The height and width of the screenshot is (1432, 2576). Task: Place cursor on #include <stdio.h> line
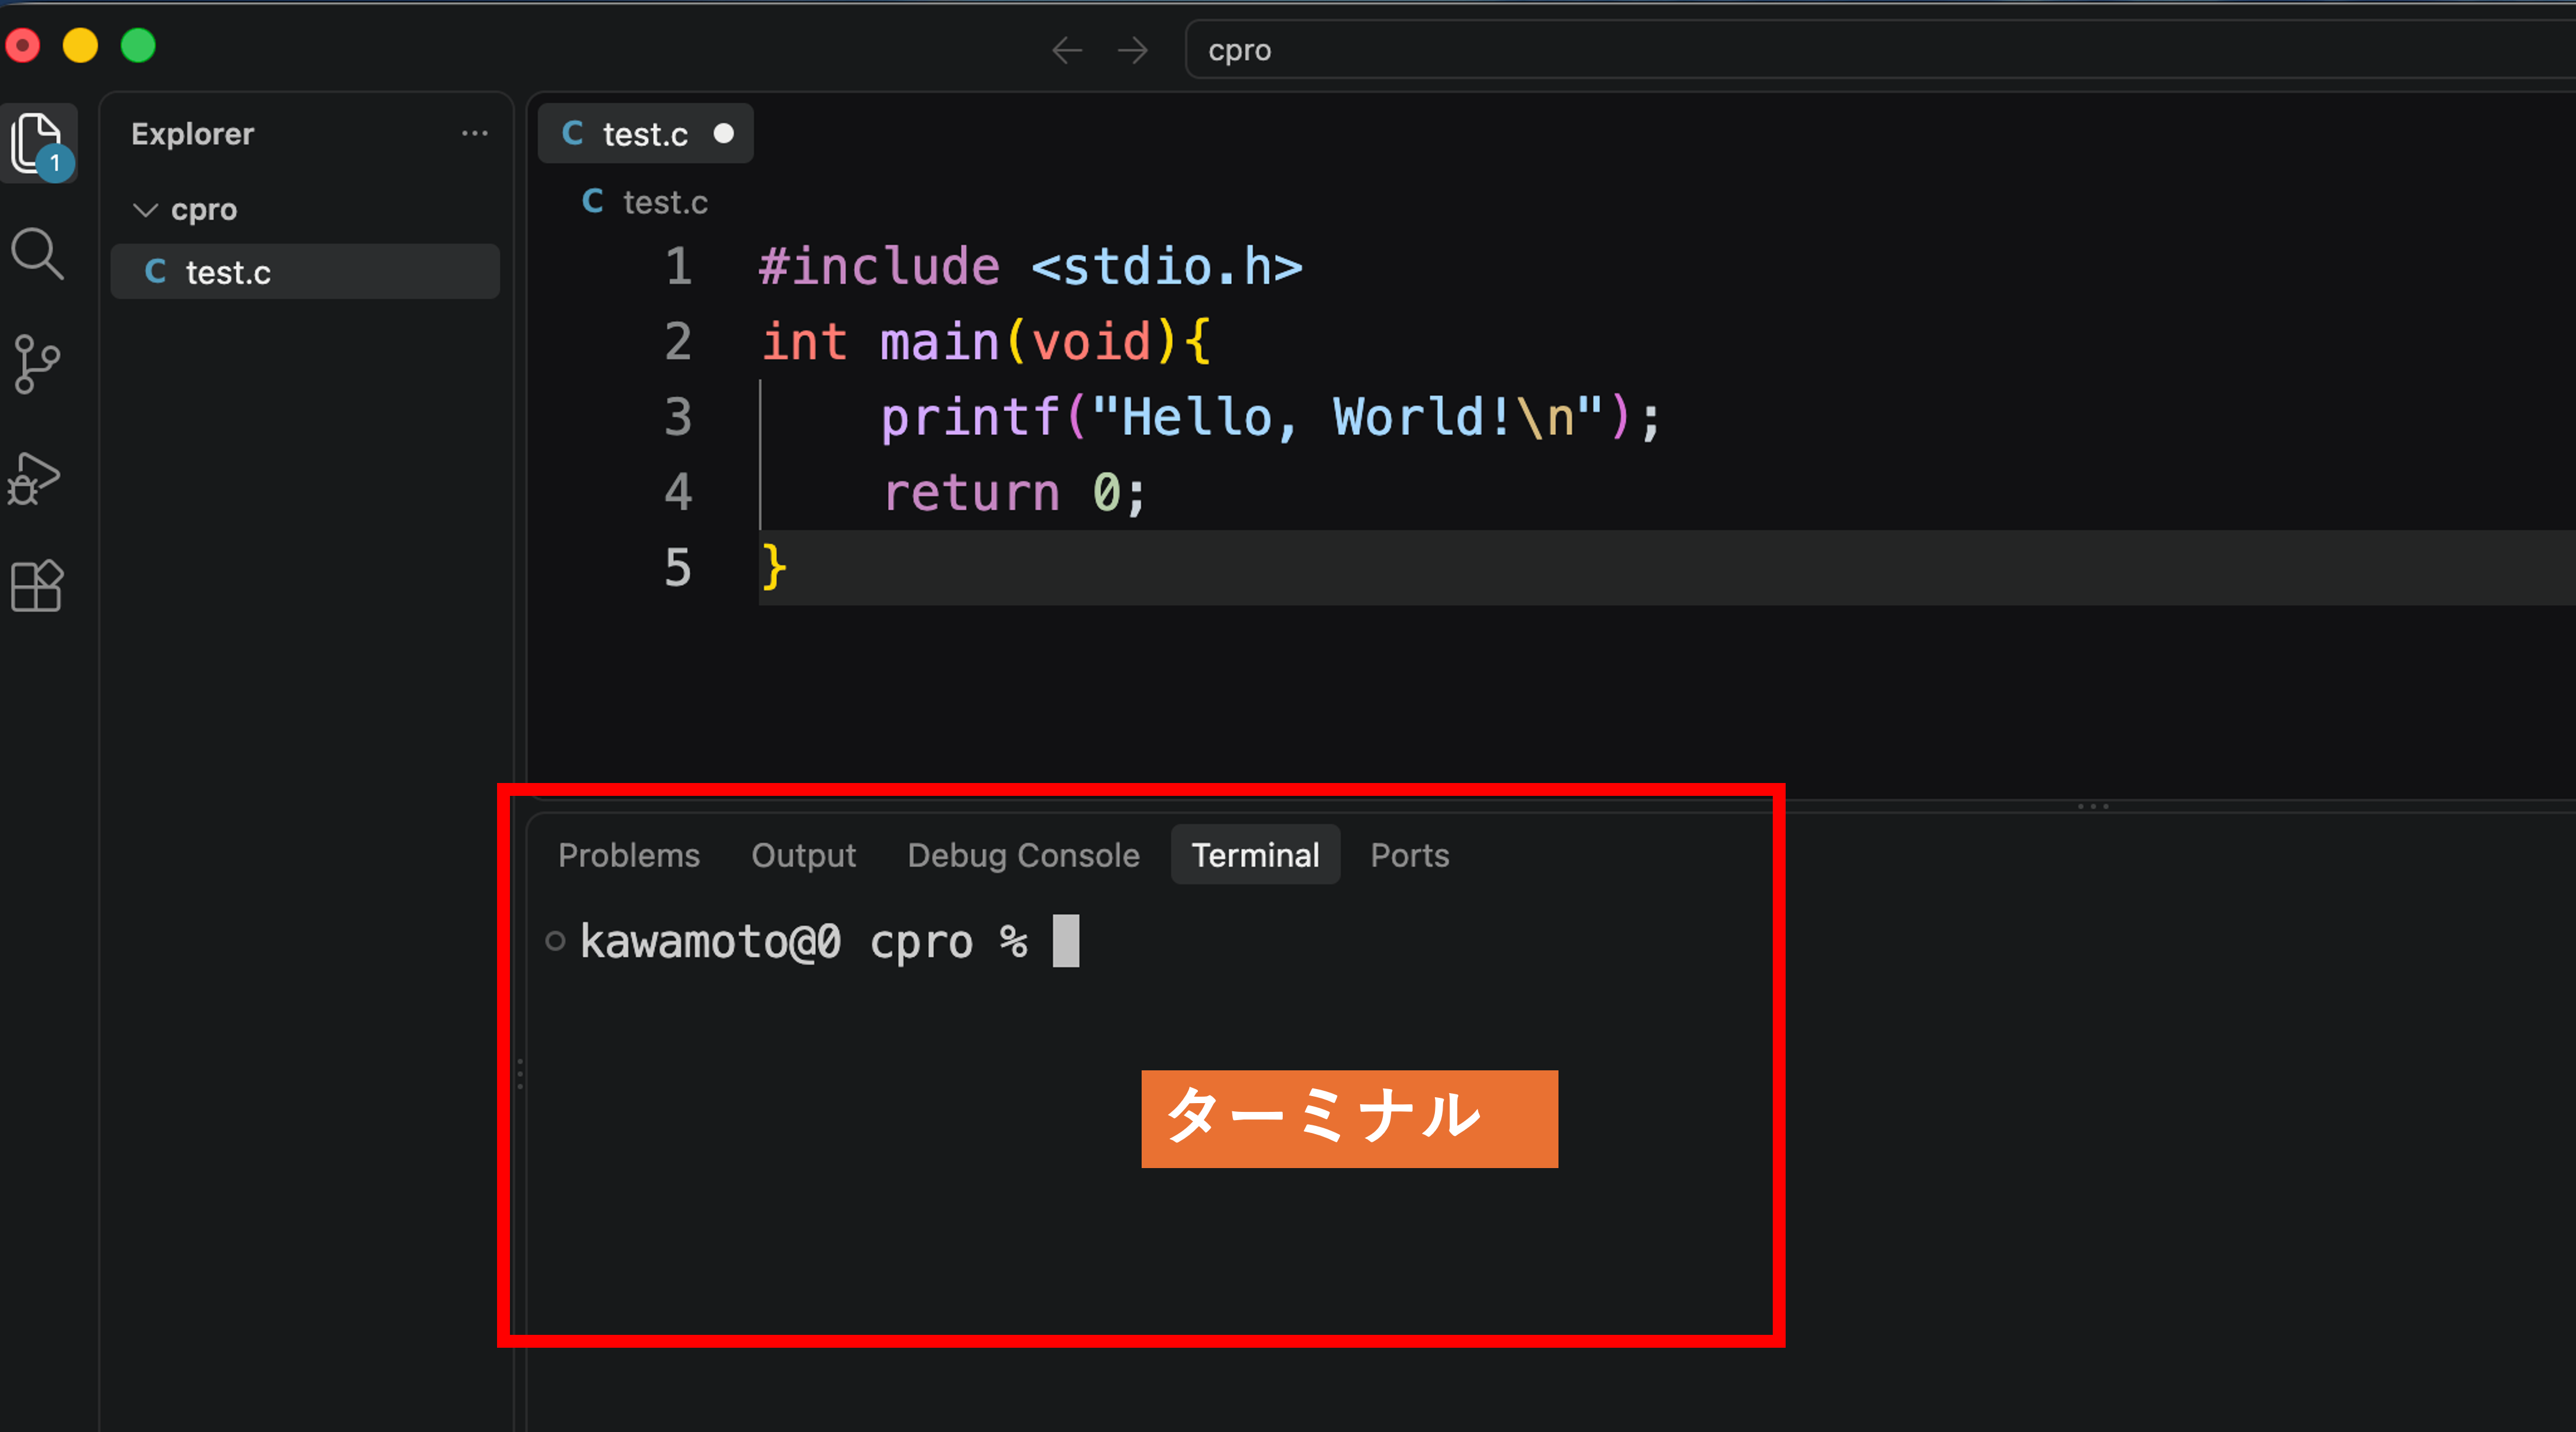click(x=1031, y=267)
